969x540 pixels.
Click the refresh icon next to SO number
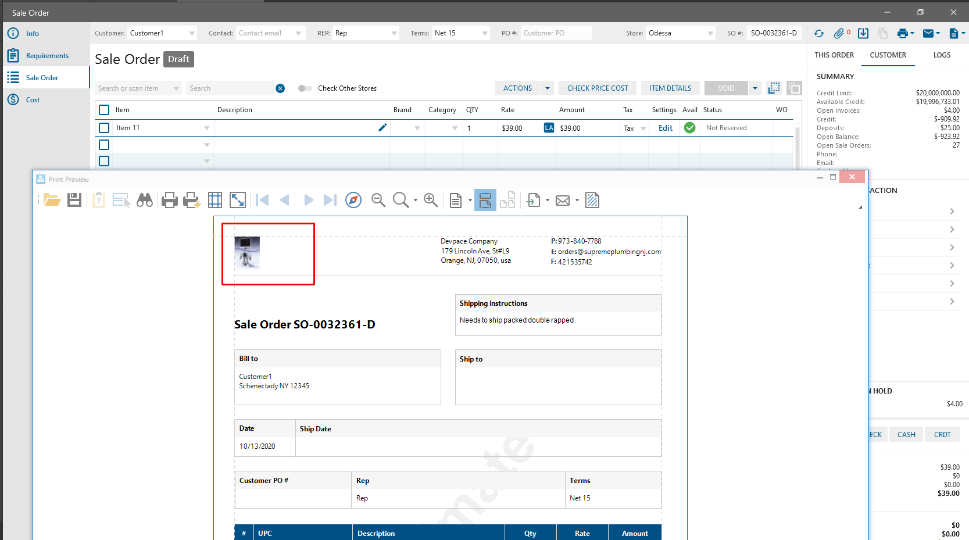pyautogui.click(x=819, y=34)
